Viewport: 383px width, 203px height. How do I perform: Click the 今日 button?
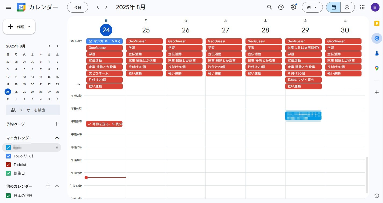(x=78, y=7)
